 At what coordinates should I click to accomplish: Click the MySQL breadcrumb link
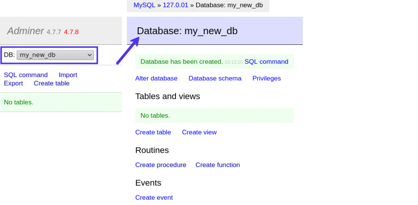click(144, 5)
